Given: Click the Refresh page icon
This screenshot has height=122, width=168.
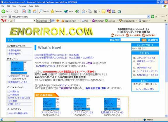Looking at the screenshot, I should pos(29,11).
